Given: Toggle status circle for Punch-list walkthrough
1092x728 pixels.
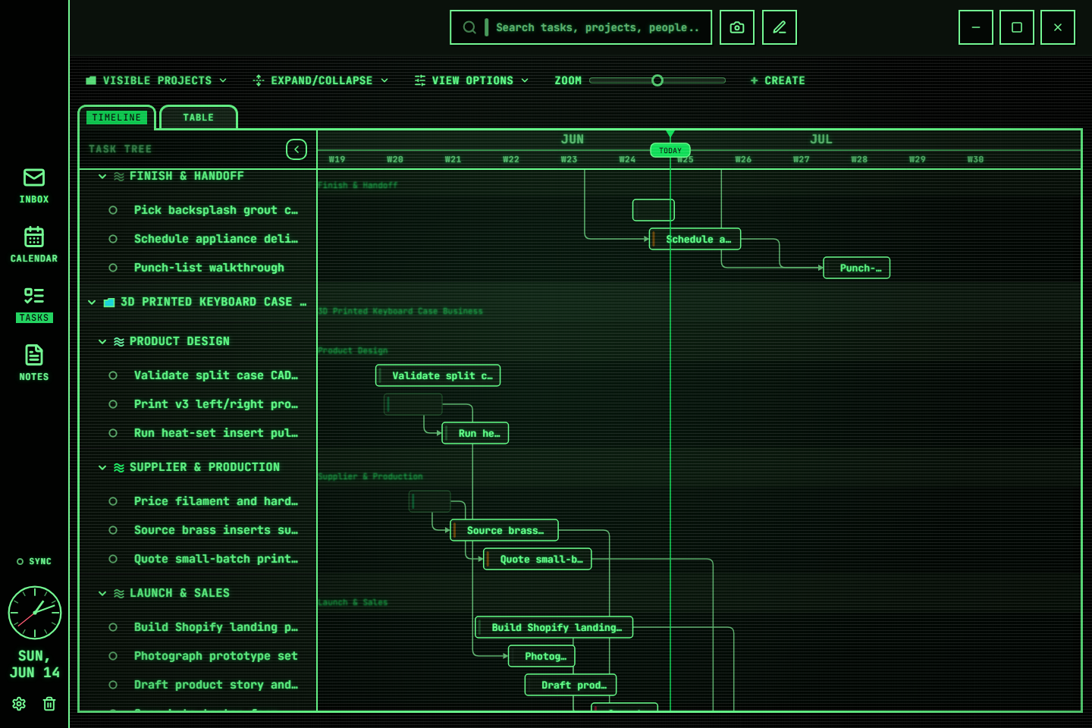Looking at the screenshot, I should (x=113, y=268).
